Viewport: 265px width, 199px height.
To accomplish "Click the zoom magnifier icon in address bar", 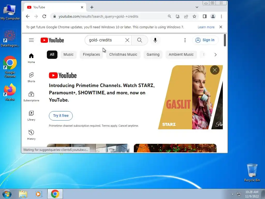I will coord(169,16).
